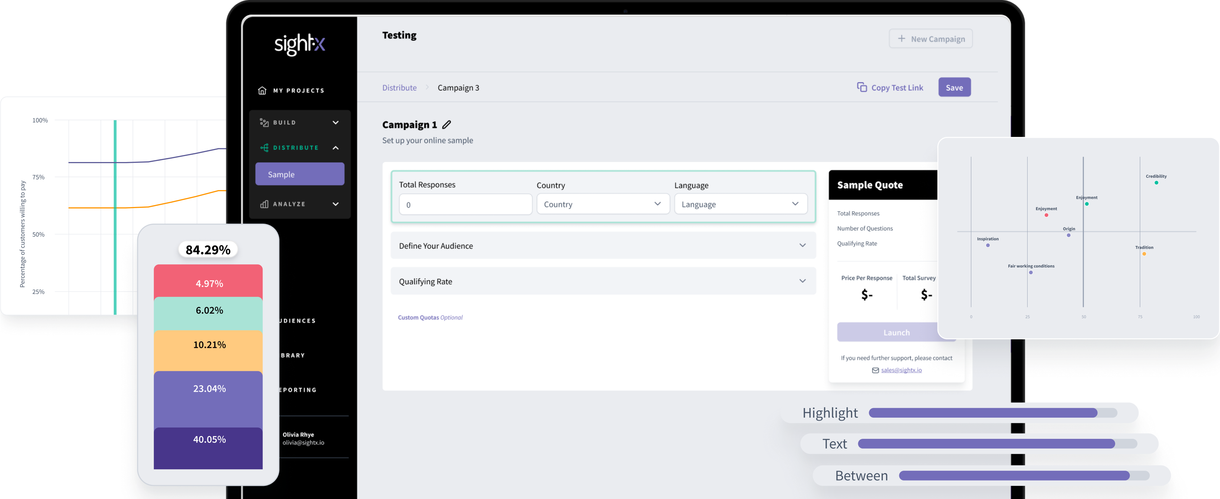Viewport: 1220px width, 499px height.
Task: Click the Build section icon
Action: 264,122
